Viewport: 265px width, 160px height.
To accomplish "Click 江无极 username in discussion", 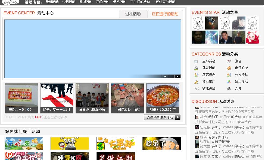I will point(205,127).
